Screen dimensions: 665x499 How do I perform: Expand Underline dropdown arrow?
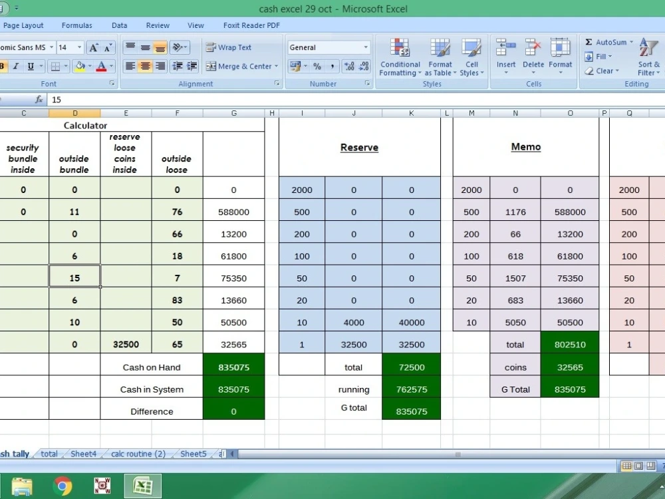pos(41,66)
